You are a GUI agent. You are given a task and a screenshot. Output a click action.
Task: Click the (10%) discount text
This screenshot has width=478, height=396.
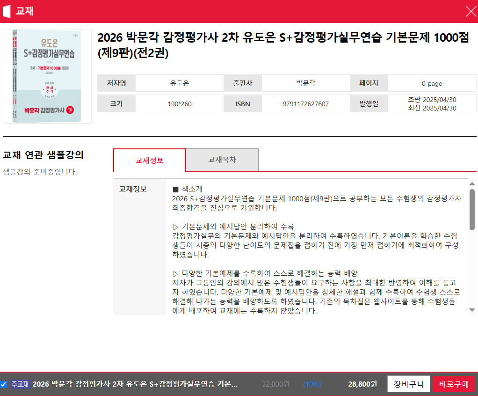(x=312, y=384)
